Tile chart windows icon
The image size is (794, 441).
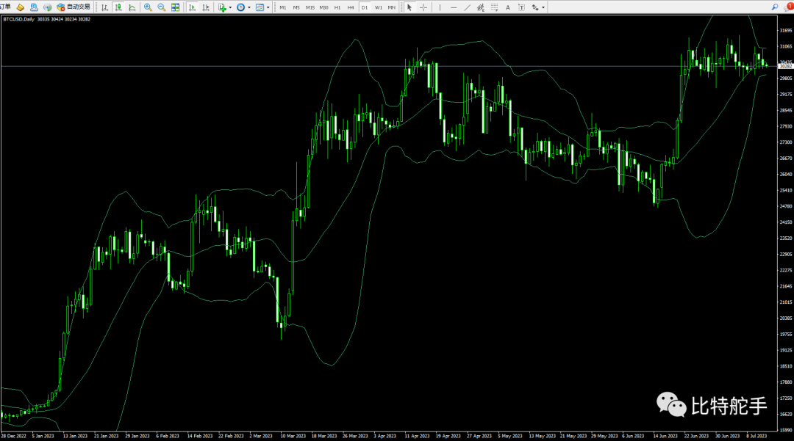pos(175,7)
